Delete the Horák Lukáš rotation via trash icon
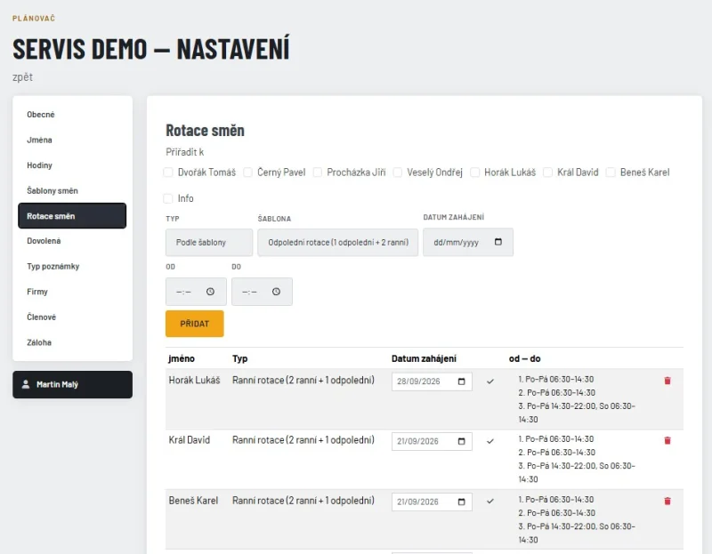The height and width of the screenshot is (554, 712). pos(667,381)
